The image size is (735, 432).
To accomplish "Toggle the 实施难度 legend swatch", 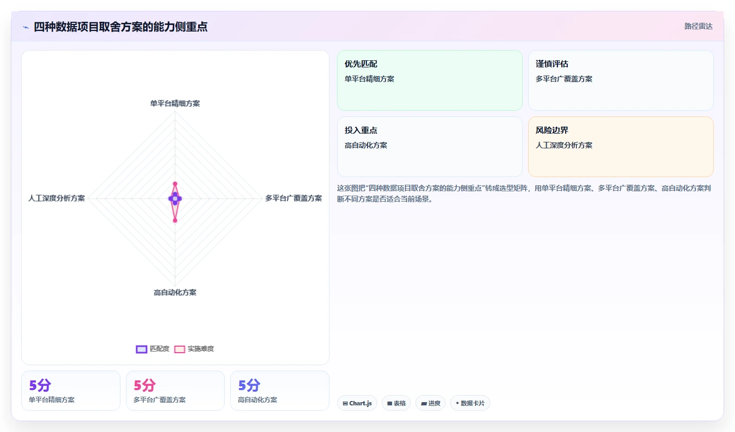I will tap(180, 349).
